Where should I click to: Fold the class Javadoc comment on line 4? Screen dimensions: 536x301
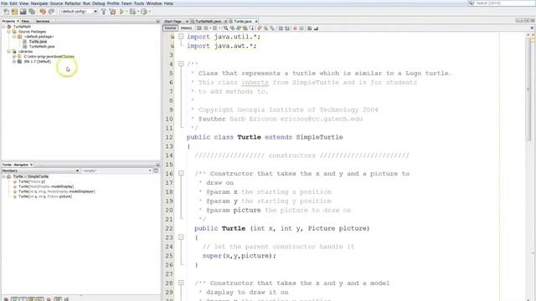(181, 64)
